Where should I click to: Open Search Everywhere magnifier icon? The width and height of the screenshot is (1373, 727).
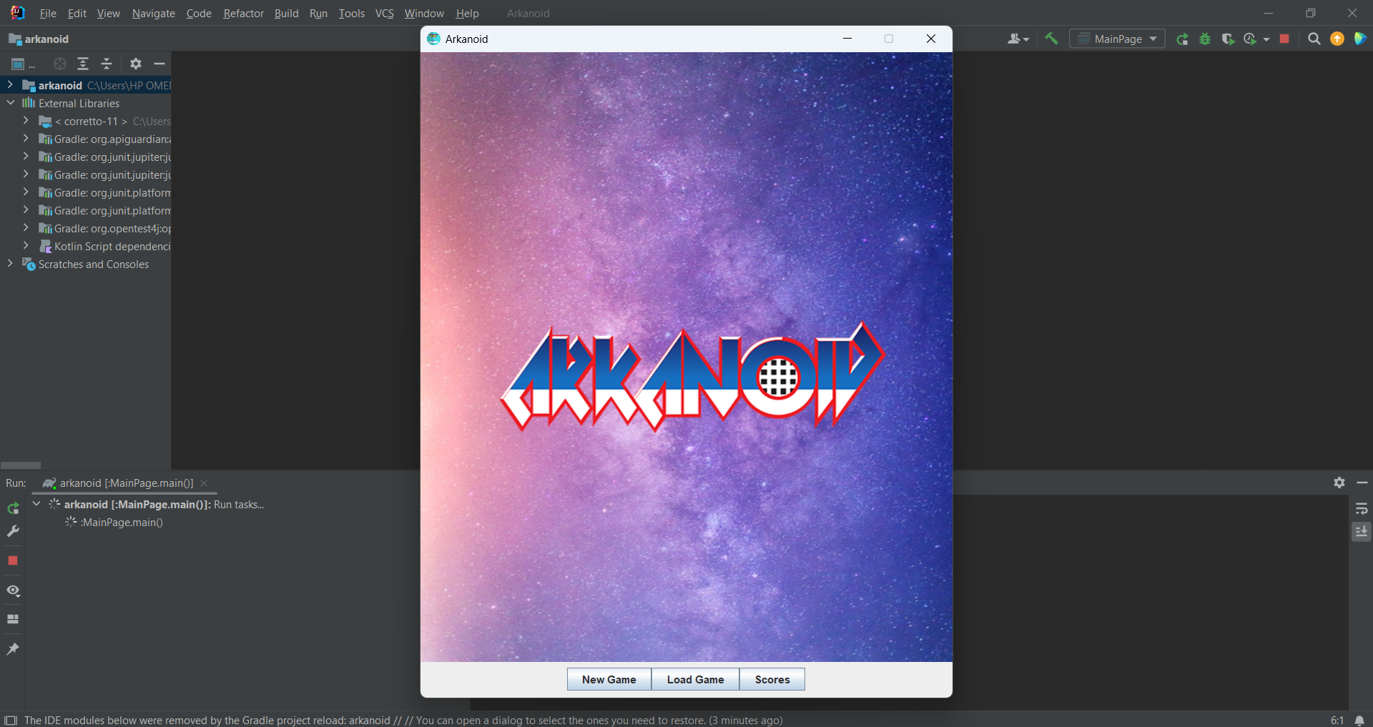coord(1314,39)
